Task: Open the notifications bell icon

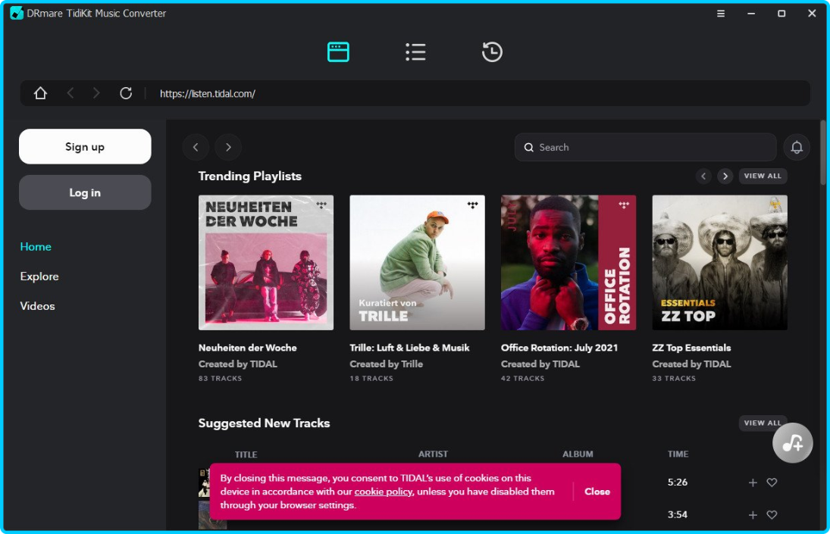Action: click(x=797, y=147)
